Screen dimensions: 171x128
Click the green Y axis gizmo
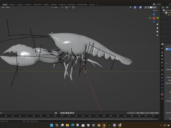(158, 18)
